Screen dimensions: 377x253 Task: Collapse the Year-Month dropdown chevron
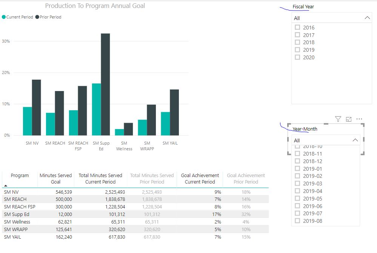click(x=355, y=140)
